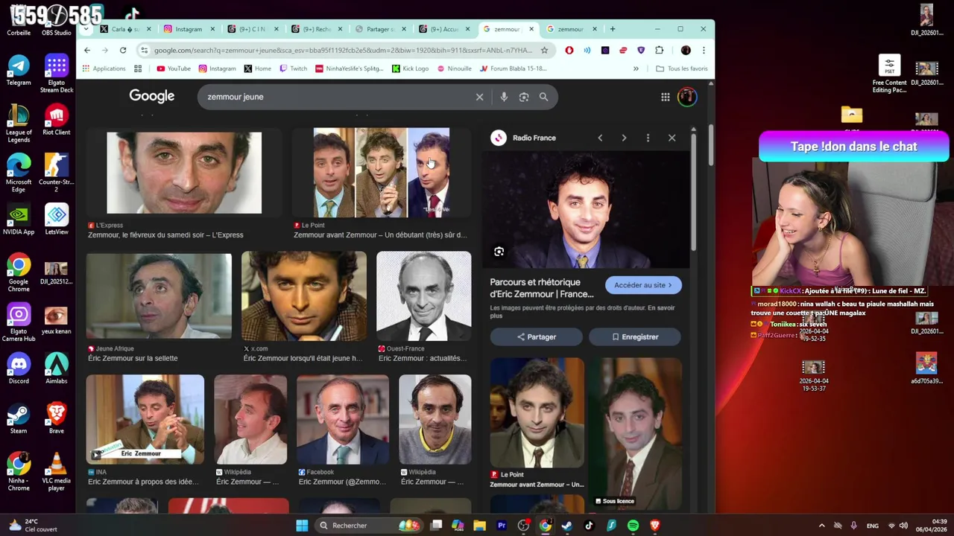Click the Windows Start button
954x536 pixels.
[302, 526]
